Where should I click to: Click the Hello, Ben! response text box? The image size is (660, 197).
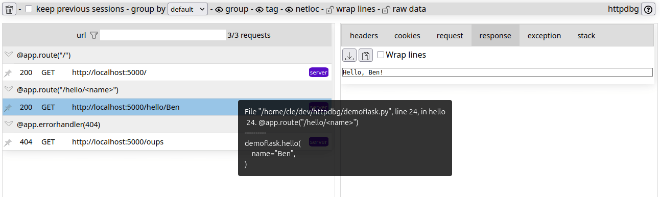coord(497,72)
